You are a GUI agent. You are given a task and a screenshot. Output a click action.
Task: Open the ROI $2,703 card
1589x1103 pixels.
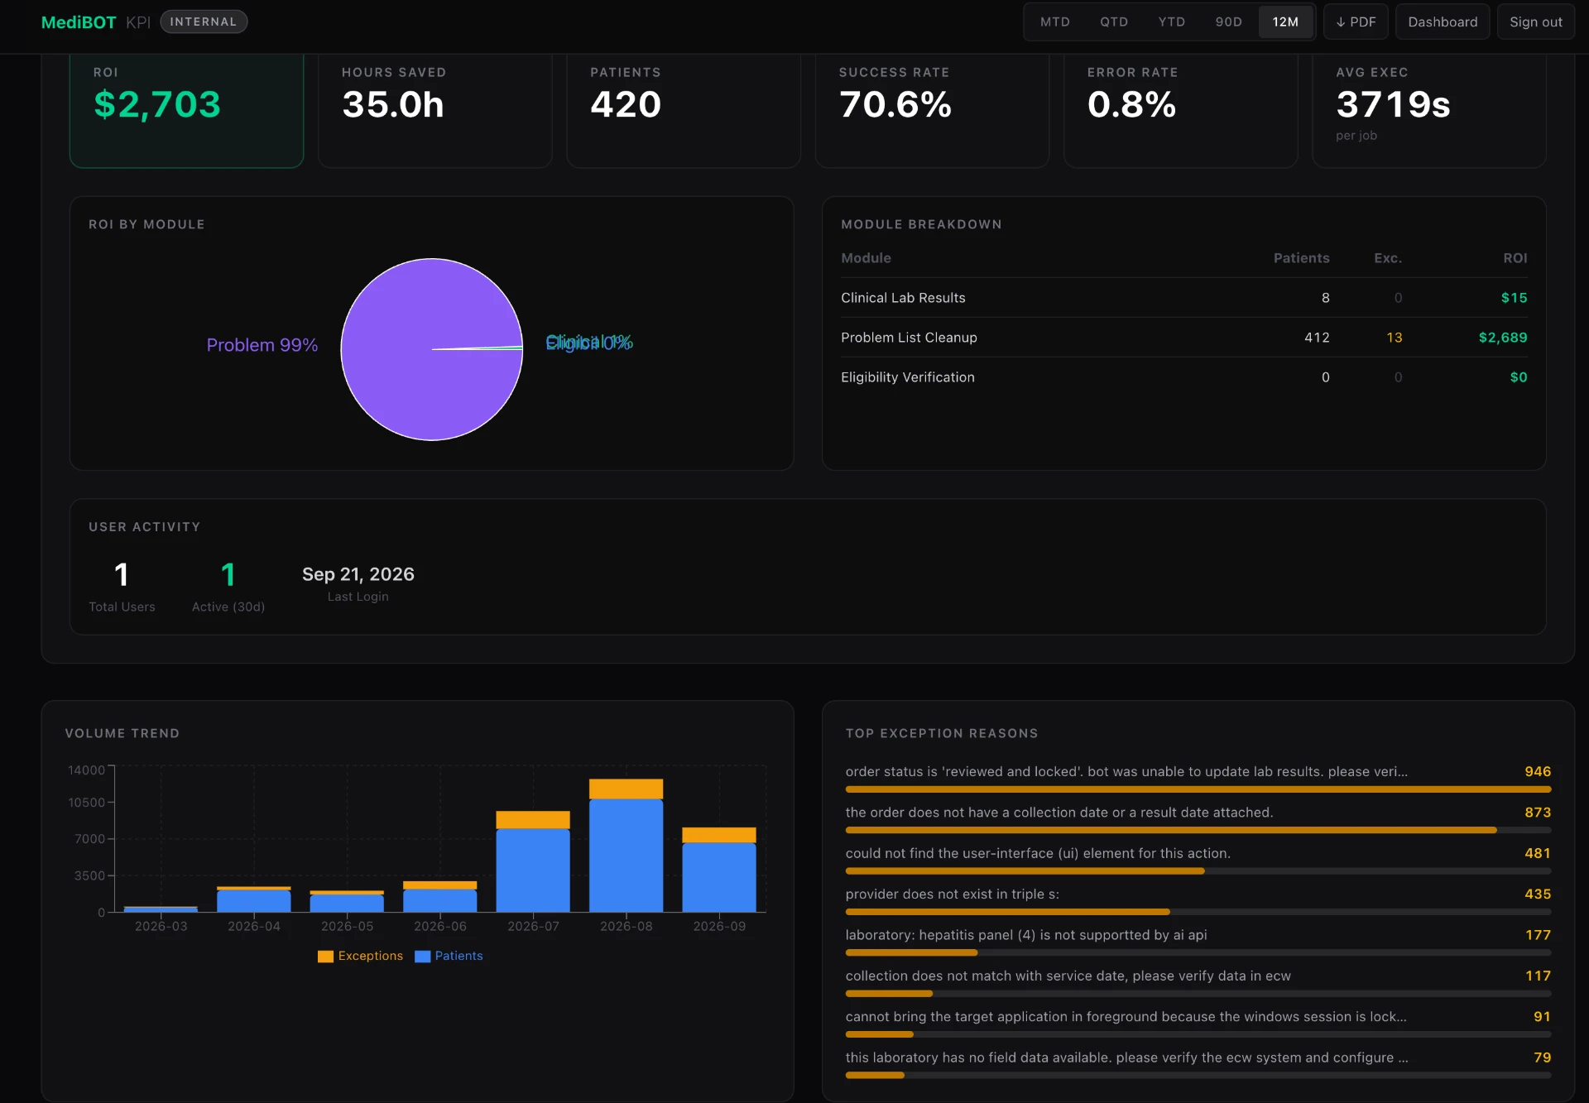pos(186,111)
